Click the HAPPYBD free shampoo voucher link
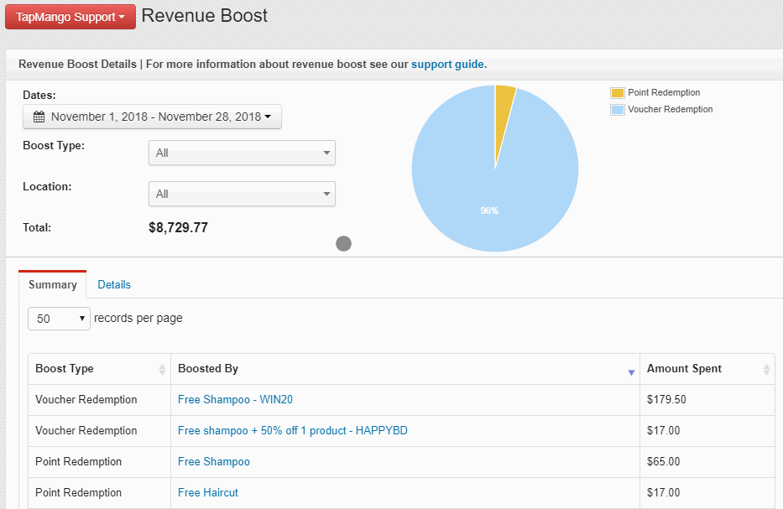 point(291,430)
